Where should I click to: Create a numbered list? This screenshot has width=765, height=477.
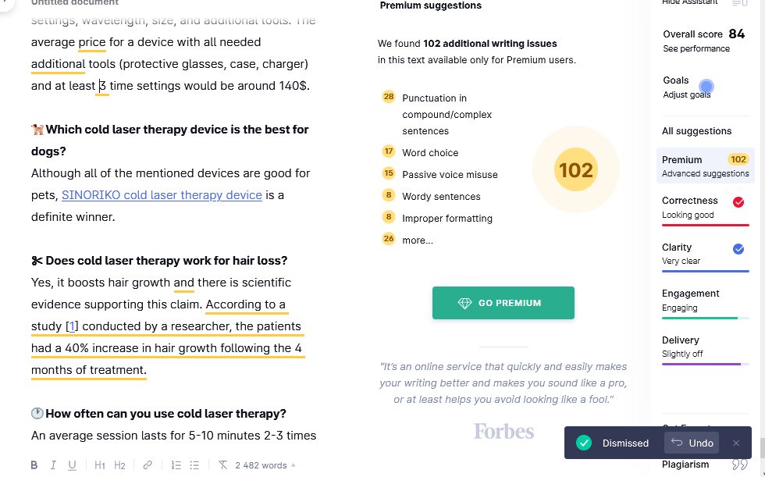click(176, 465)
